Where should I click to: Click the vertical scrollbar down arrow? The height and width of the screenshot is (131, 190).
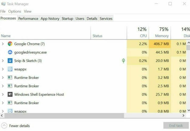click(x=189, y=110)
